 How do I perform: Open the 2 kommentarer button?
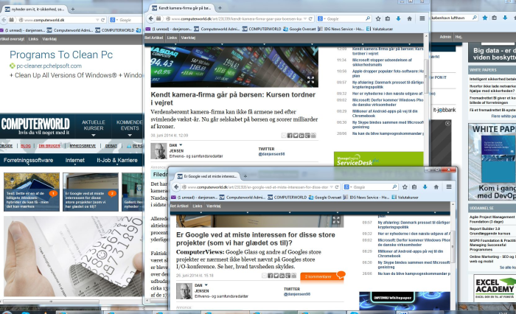click(x=320, y=276)
